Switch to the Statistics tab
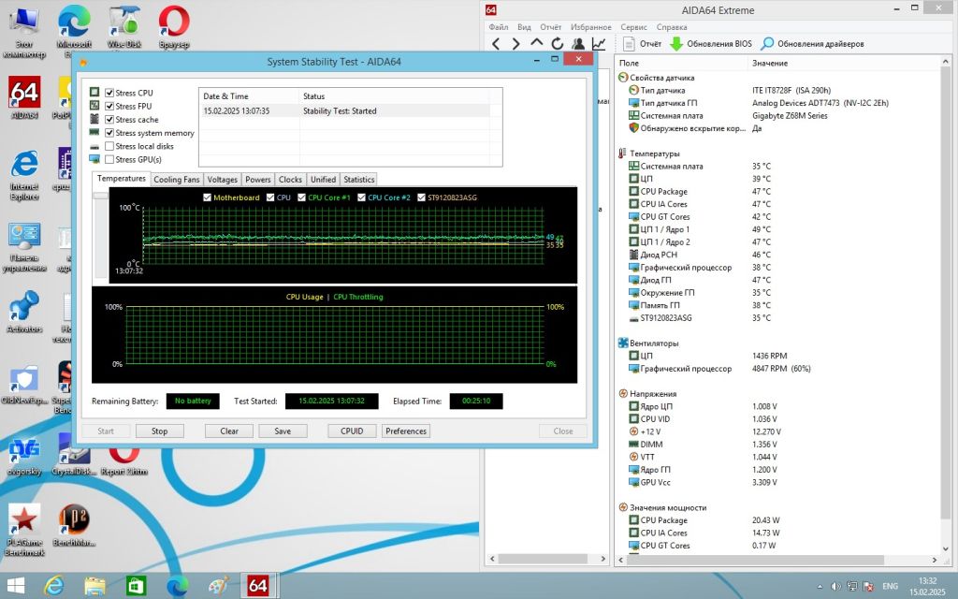The image size is (958, 599). 358,180
